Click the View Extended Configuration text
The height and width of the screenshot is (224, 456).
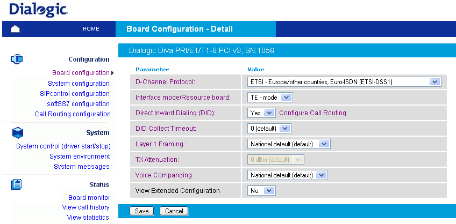177,191
